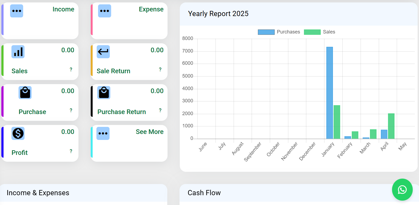419x205 pixels.
Task: Click the Expense label text
Action: (151, 9)
